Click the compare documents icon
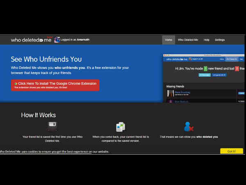 [121, 127]
